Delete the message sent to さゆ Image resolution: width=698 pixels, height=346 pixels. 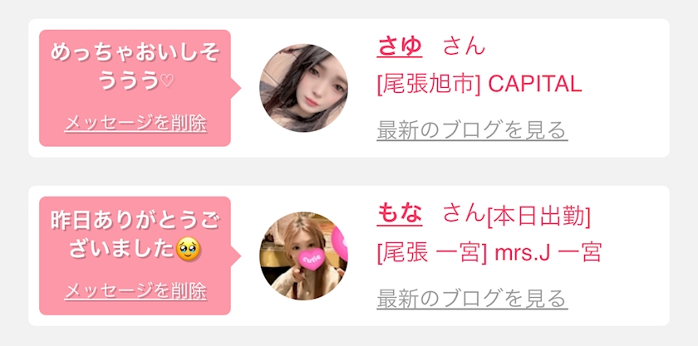click(135, 124)
